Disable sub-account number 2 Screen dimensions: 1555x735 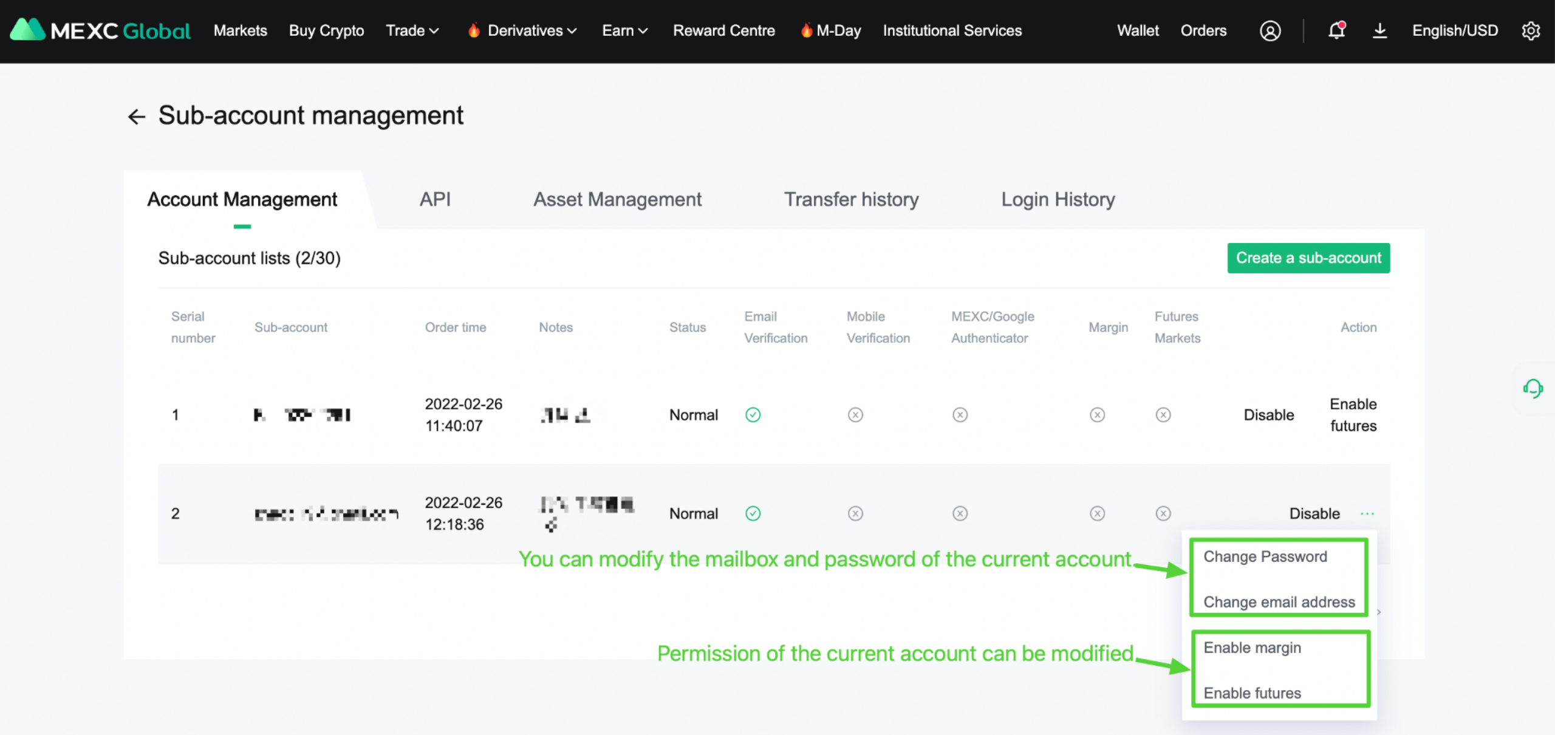point(1314,514)
